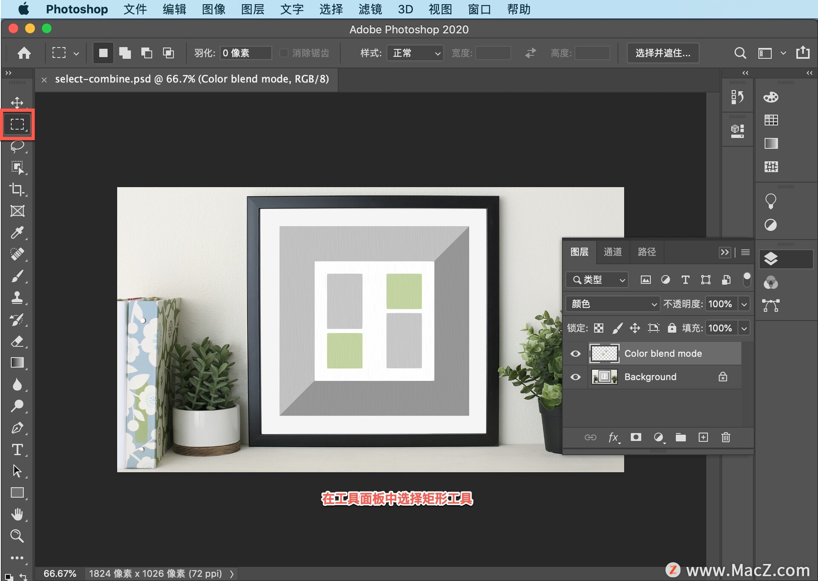The width and height of the screenshot is (818, 581).
Task: Open the Edit Toolbar three-dots menu
Action: [x=17, y=558]
